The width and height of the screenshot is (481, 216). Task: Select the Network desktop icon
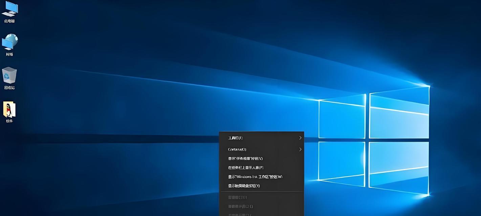(x=9, y=45)
